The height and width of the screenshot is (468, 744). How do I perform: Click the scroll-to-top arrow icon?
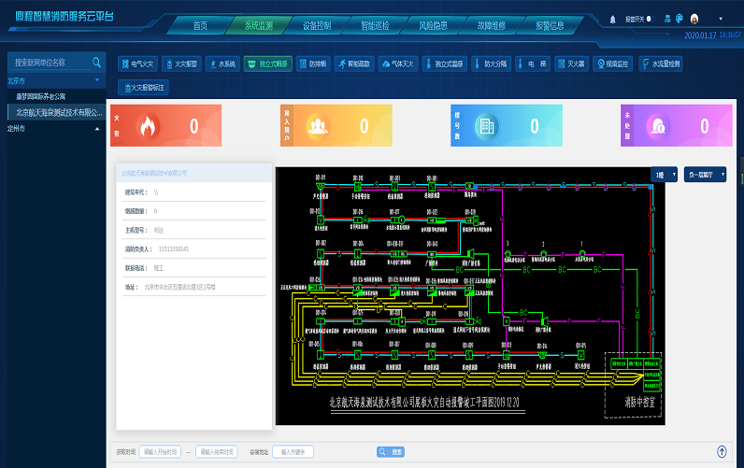[x=722, y=452]
